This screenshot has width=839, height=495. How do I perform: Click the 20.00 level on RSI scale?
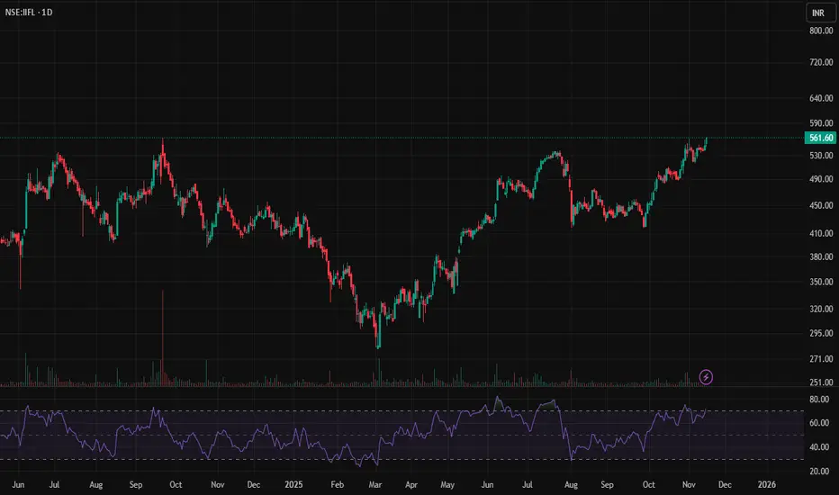(x=819, y=471)
